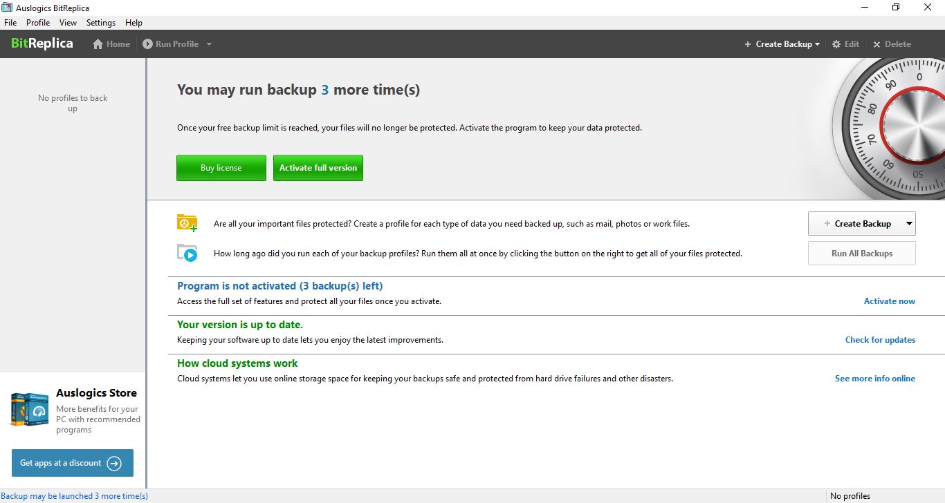Expand the Run Profile dropdown arrow
This screenshot has width=945, height=503.
click(209, 44)
